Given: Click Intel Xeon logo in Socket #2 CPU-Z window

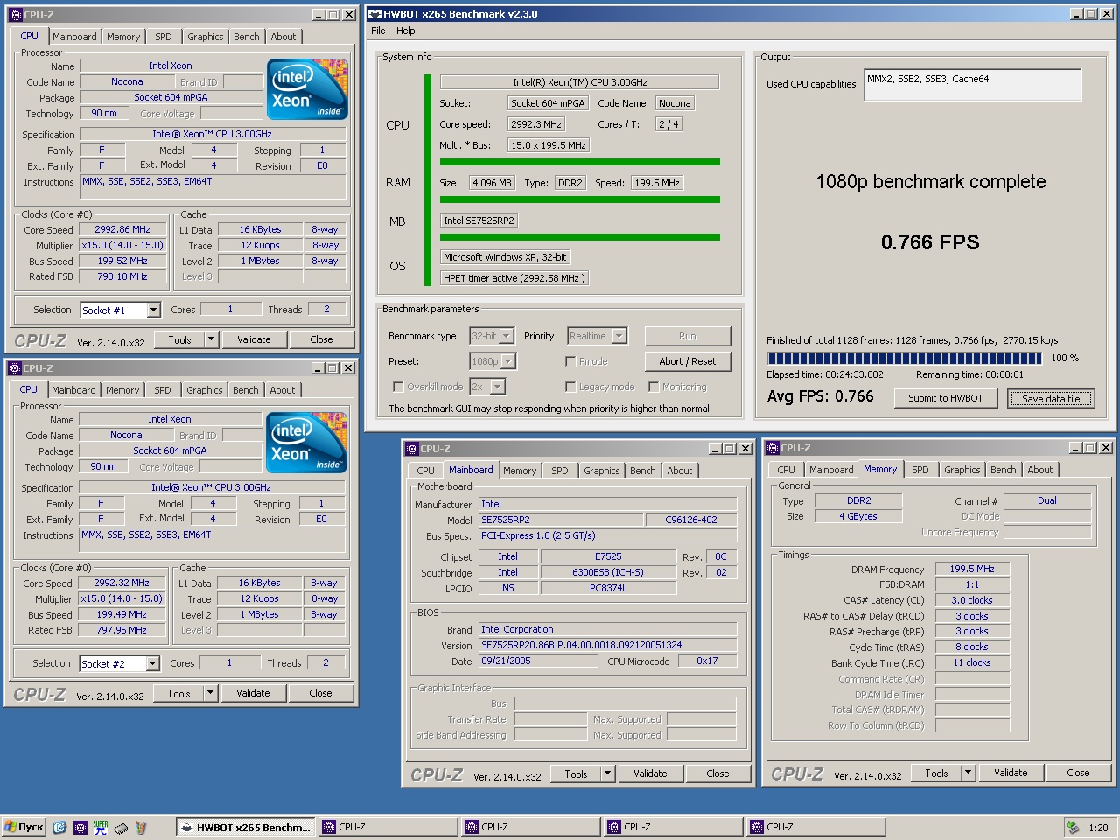Looking at the screenshot, I should coord(306,443).
